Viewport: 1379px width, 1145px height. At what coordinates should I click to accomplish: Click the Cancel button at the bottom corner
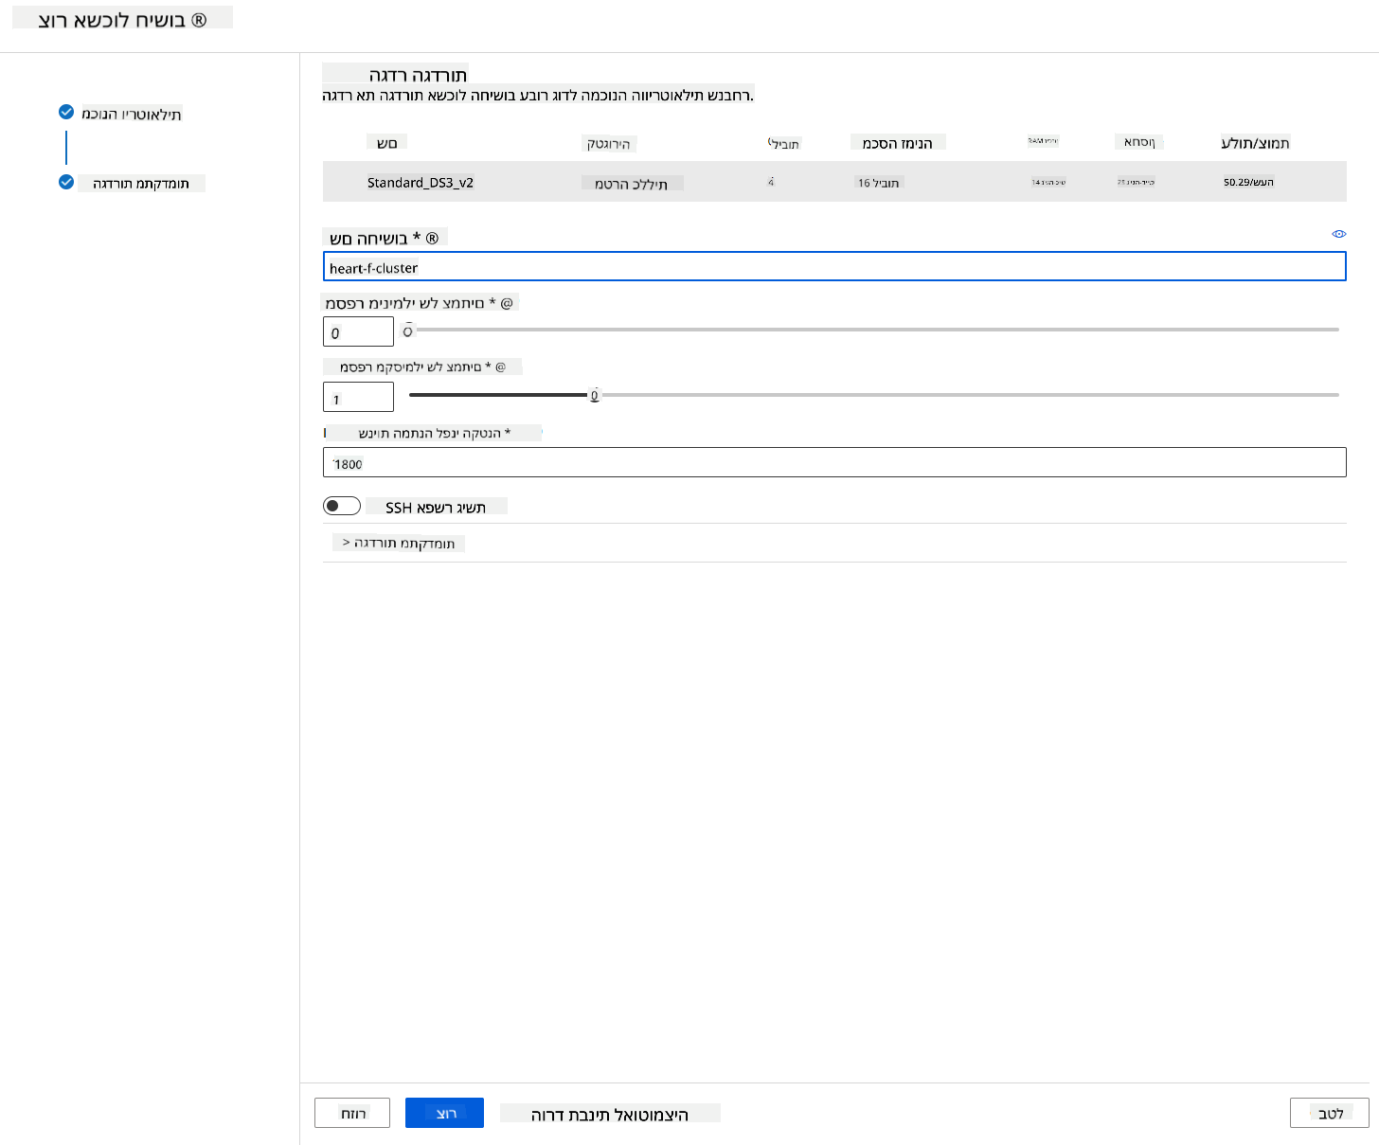(1330, 1113)
